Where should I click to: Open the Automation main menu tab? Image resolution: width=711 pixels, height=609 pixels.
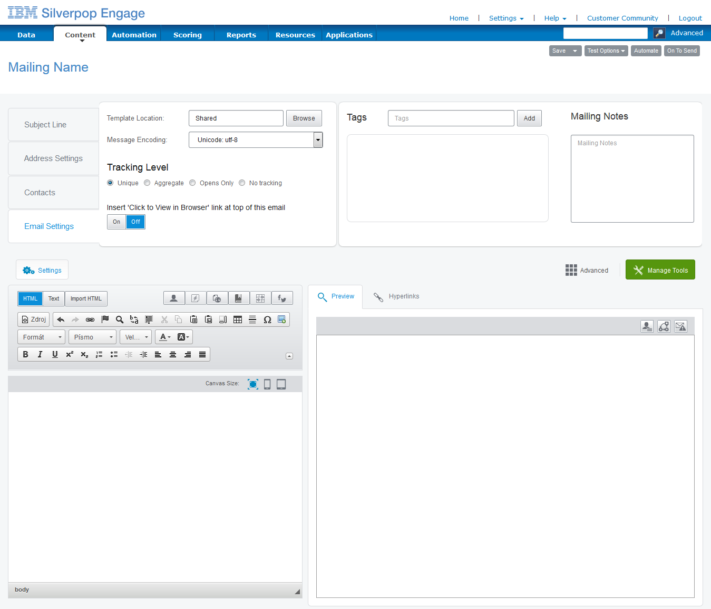click(x=134, y=35)
